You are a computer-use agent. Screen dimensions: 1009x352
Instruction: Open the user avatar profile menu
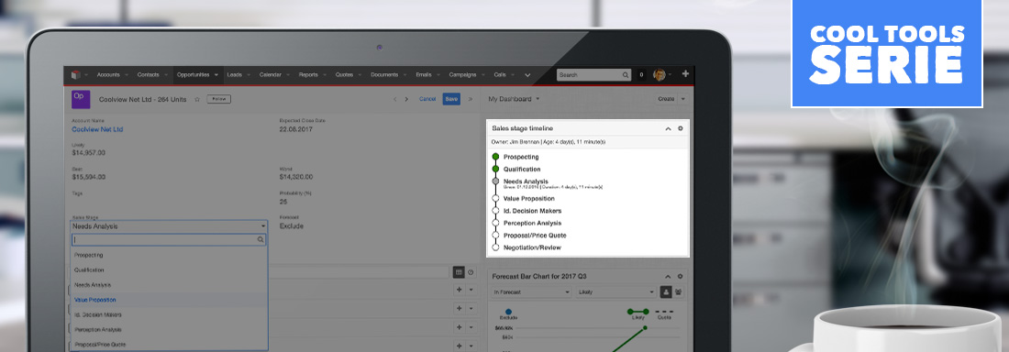[x=659, y=74]
